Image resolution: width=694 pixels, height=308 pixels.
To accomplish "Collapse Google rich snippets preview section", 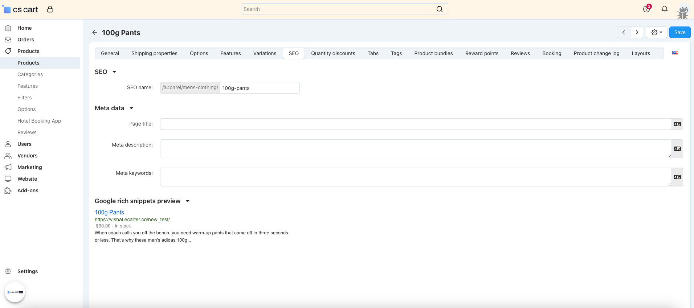I will coord(142,201).
